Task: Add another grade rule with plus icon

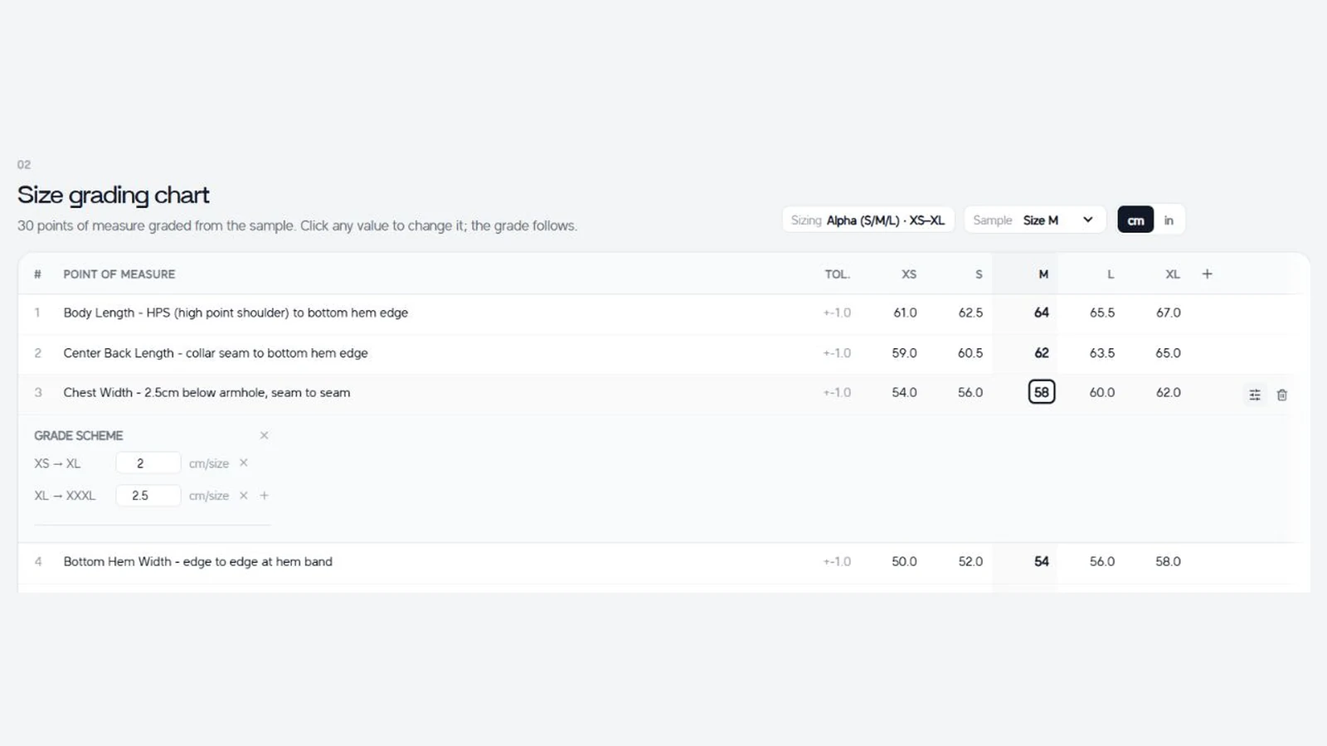Action: (x=265, y=496)
